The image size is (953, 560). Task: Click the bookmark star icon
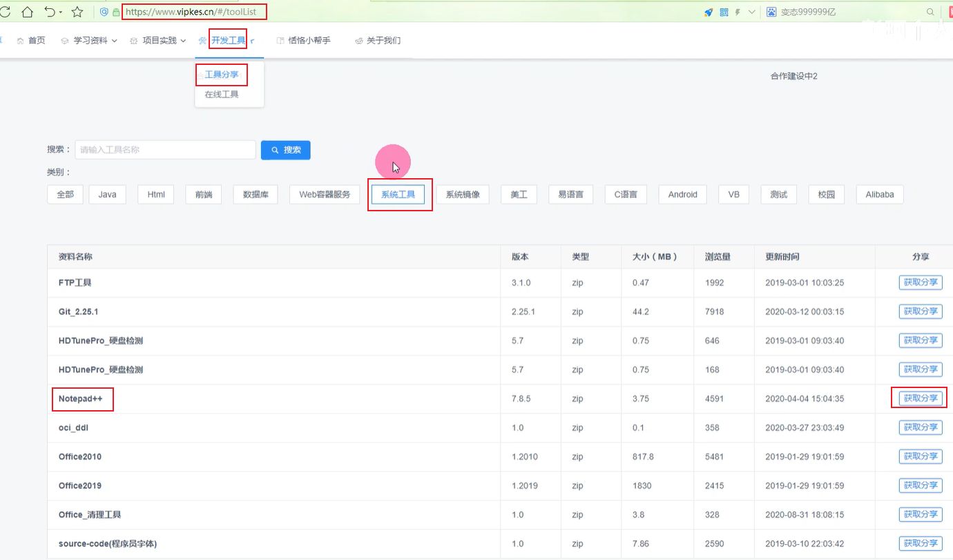pyautogui.click(x=77, y=12)
